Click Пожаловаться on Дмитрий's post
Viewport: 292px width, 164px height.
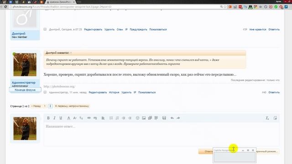tap(158, 29)
